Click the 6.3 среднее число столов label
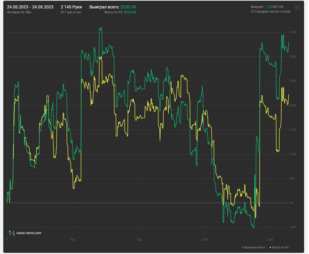The width and height of the screenshot is (309, 254). 270,12
